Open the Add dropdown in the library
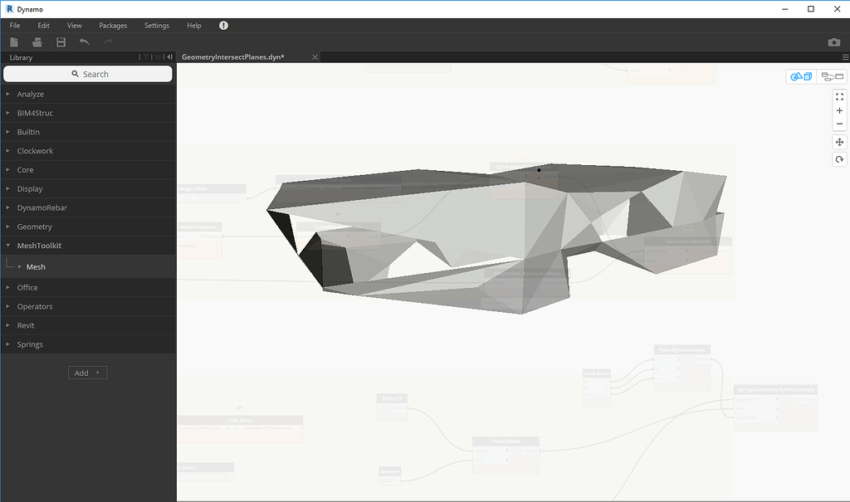 click(87, 373)
